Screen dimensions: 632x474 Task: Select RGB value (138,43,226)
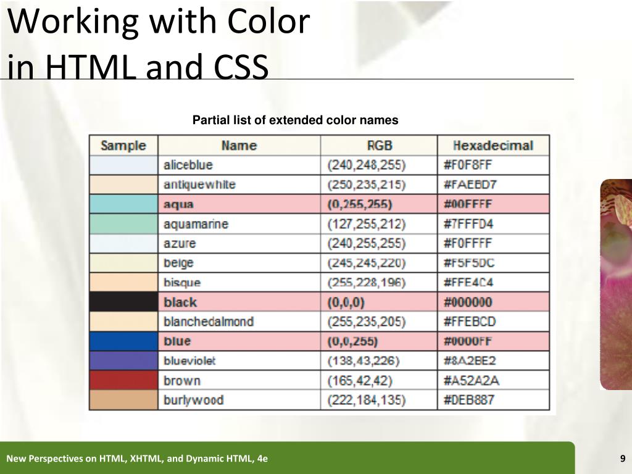tap(363, 360)
